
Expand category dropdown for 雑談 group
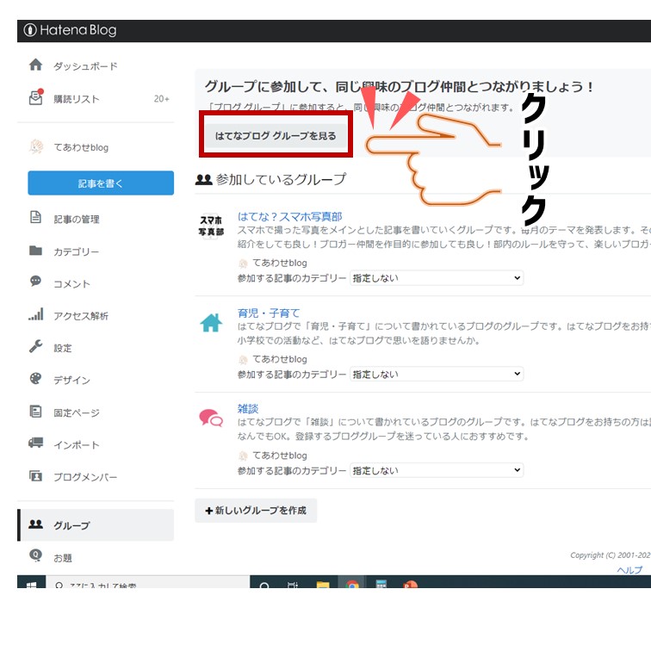(437, 470)
